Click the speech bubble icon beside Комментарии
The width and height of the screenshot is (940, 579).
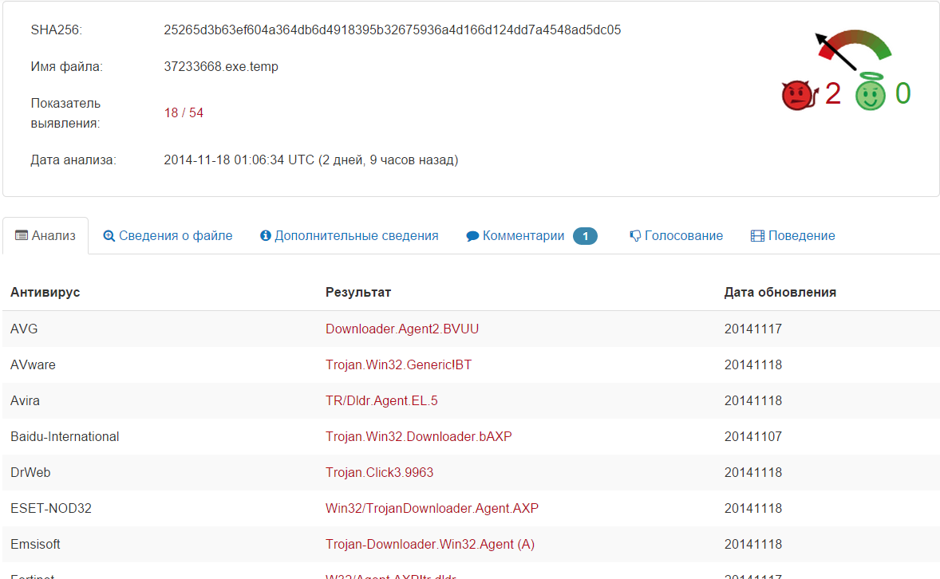(x=473, y=235)
